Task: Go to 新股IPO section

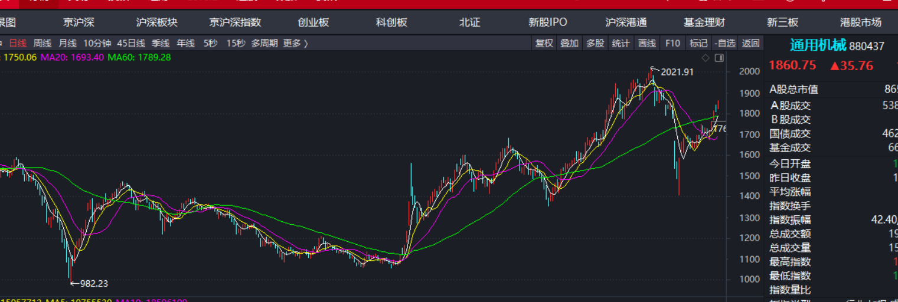Action: [x=547, y=22]
